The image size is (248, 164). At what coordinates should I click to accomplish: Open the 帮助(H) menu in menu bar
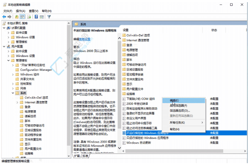coord(47,11)
